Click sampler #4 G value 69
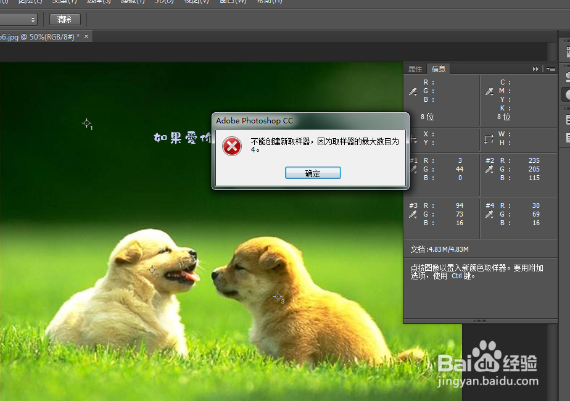 (536, 214)
